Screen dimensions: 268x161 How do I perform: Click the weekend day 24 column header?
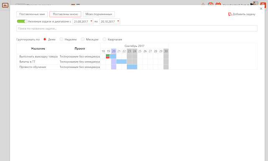[135, 51]
